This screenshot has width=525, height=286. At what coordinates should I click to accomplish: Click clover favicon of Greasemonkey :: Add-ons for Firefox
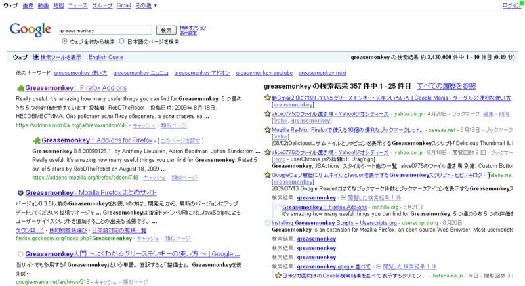[37, 140]
